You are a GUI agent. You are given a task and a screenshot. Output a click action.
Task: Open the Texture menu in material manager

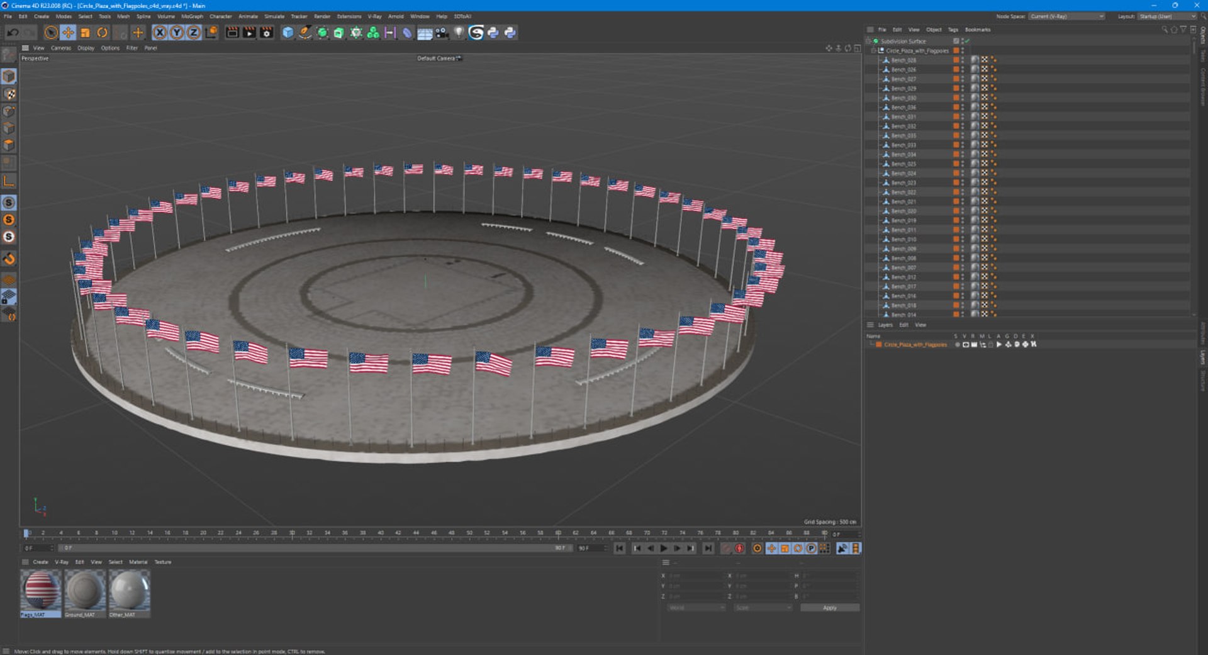pyautogui.click(x=163, y=563)
